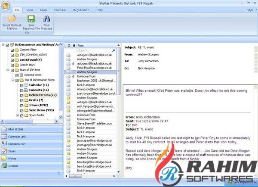Collapse the D:\Documents and Settings root node
The height and width of the screenshot is (187, 258).
[3, 45]
